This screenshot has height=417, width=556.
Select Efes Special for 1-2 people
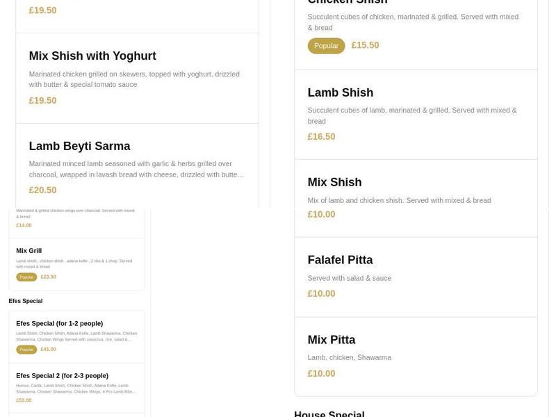(x=60, y=323)
